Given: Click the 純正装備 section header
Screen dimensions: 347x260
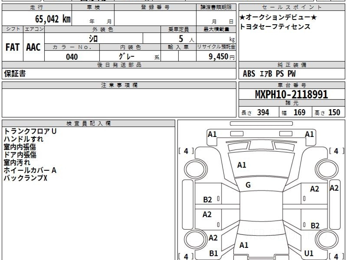Looking at the screenshot, I should click(x=292, y=65).
